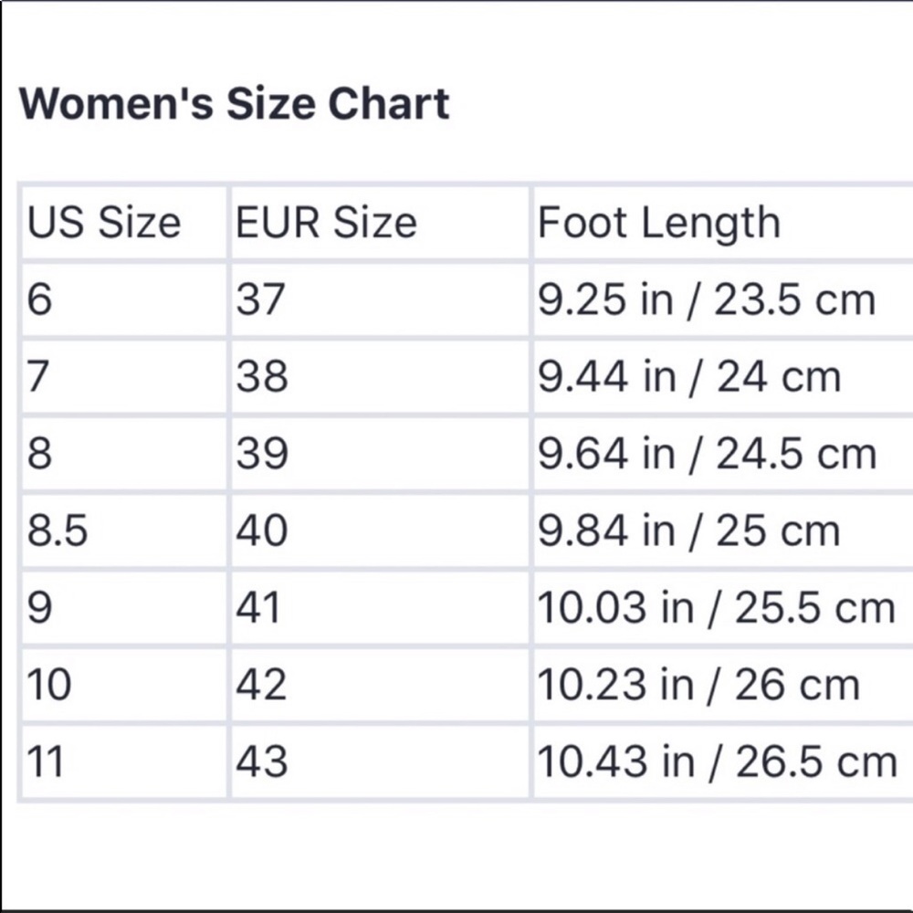This screenshot has height=913, width=913.
Task: Select EUR size 41 cell
Action: 257,608
